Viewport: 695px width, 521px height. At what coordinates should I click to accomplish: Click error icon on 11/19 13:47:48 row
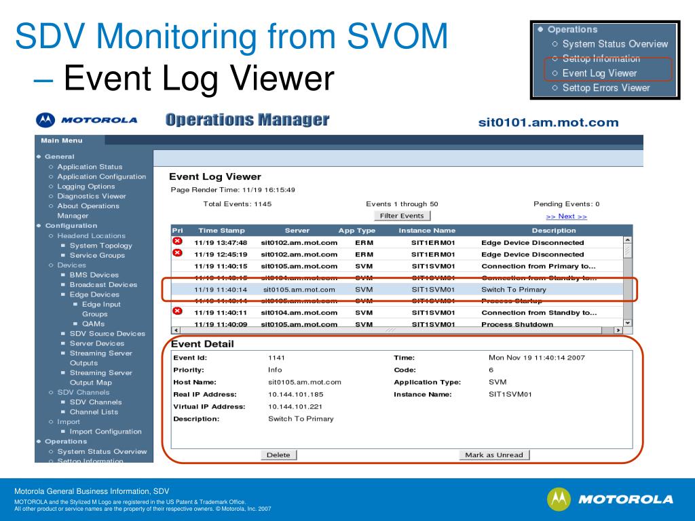coord(177,241)
